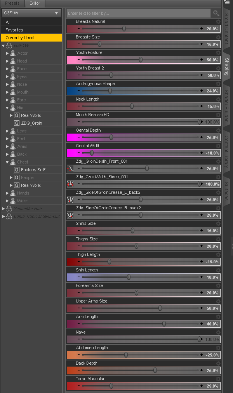Click the Upper Arms Size slider handle
The height and width of the screenshot is (393, 233).
click(160, 308)
